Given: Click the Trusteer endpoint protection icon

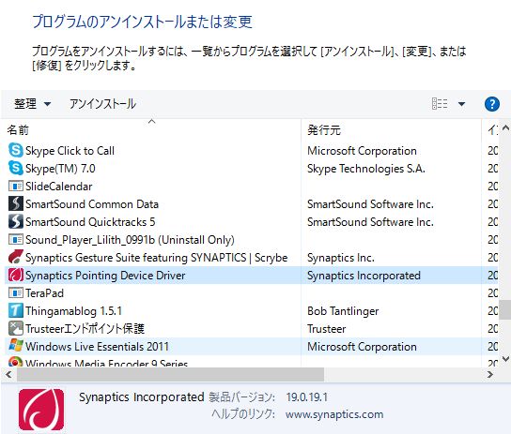Looking at the screenshot, I should [x=15, y=328].
